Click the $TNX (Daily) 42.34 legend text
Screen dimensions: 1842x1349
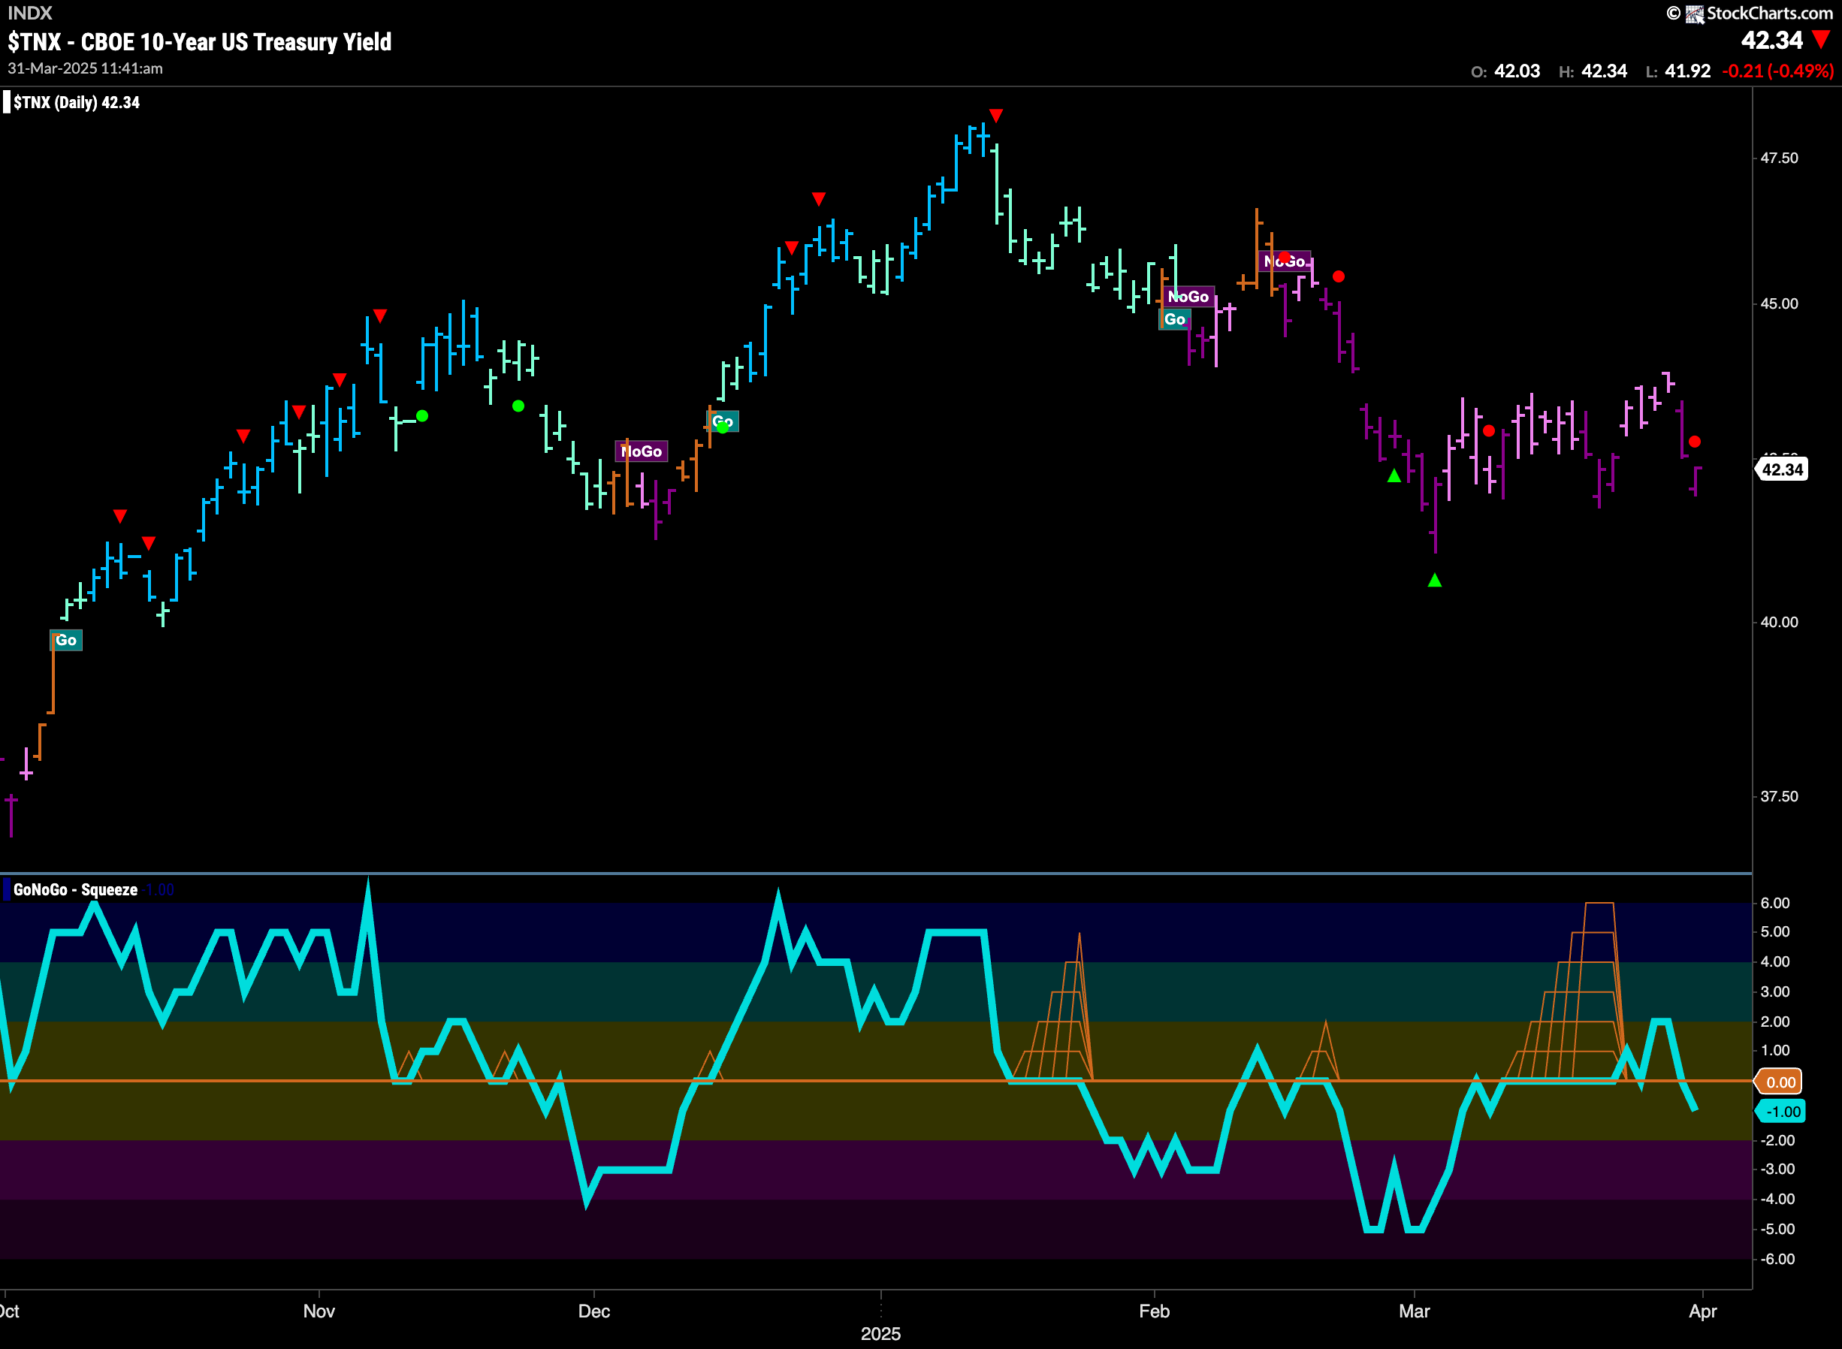[x=76, y=102]
